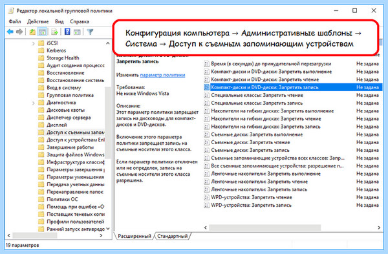The image size is (388, 254).
Task: Click tree pane horizontal scroll right arrow
Action: pos(101,236)
